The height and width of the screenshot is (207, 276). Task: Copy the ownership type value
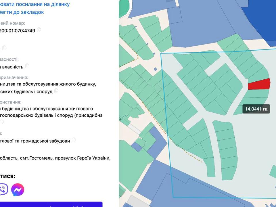click(27, 66)
